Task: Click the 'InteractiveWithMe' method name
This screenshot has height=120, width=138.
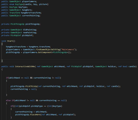Action: point(25,66)
